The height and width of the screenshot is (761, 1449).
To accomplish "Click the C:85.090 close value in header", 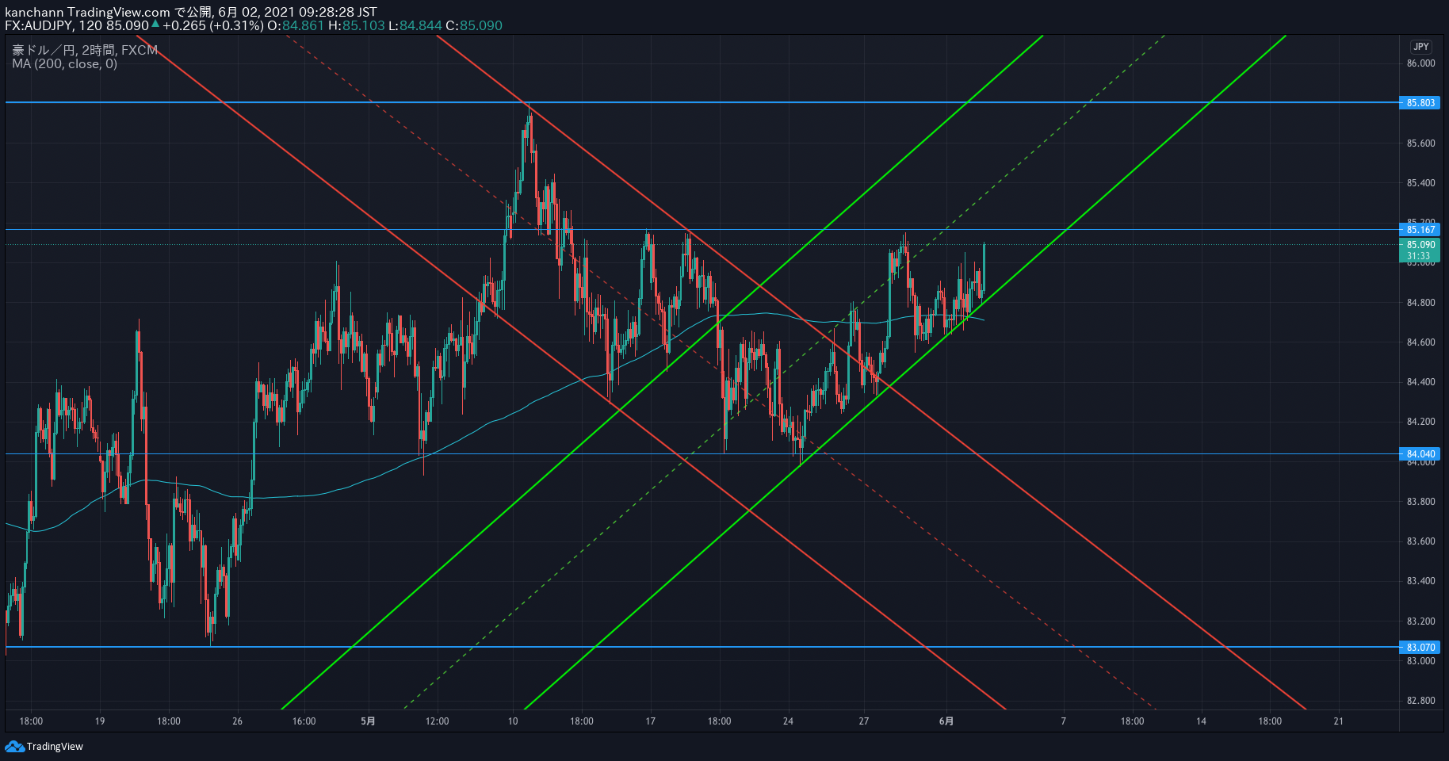I will click(x=474, y=25).
